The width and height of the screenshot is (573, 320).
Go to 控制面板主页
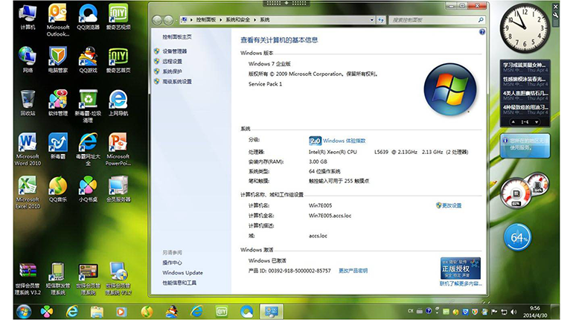click(177, 37)
